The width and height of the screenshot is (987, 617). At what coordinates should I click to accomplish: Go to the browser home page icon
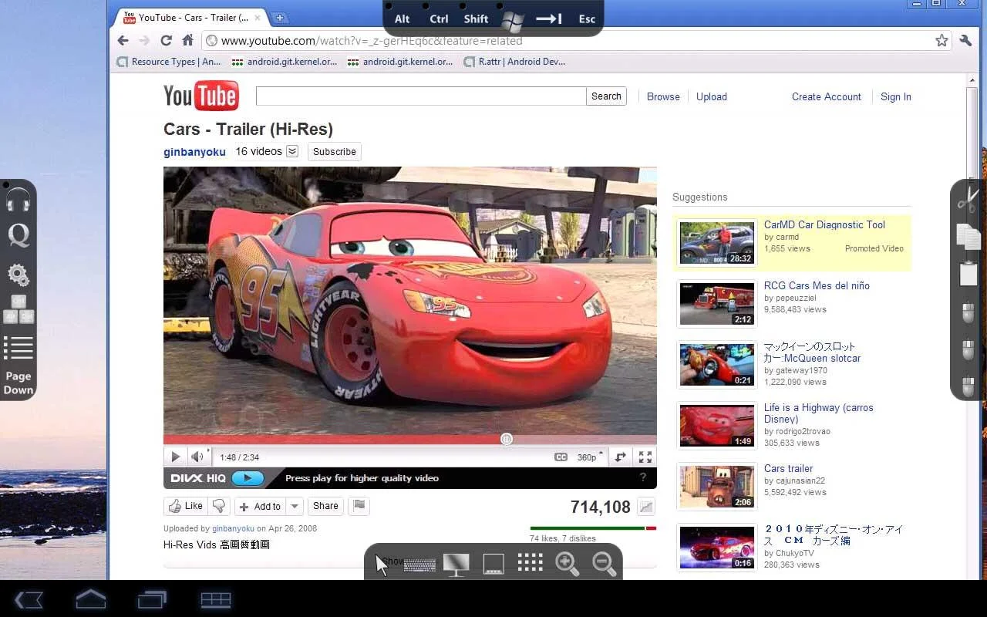pos(187,40)
